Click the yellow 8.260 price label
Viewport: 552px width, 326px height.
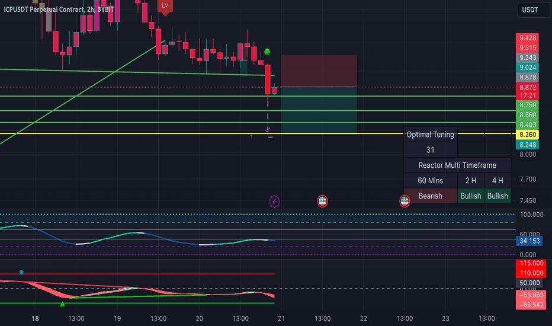pyautogui.click(x=527, y=135)
